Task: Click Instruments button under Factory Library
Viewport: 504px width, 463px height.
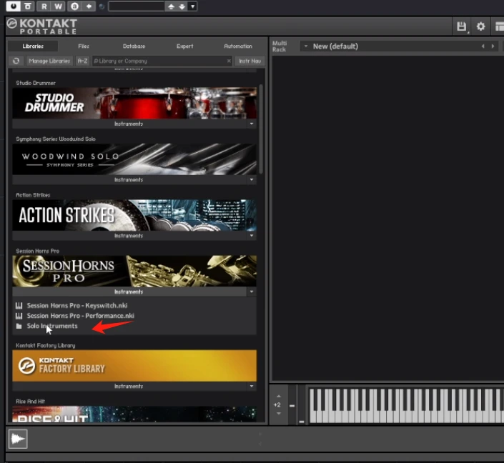Action: point(129,387)
